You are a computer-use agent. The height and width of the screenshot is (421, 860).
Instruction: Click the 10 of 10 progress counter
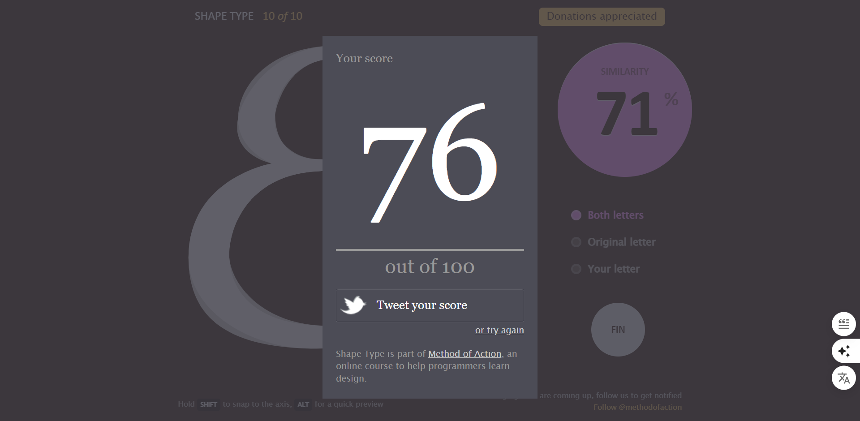282,16
